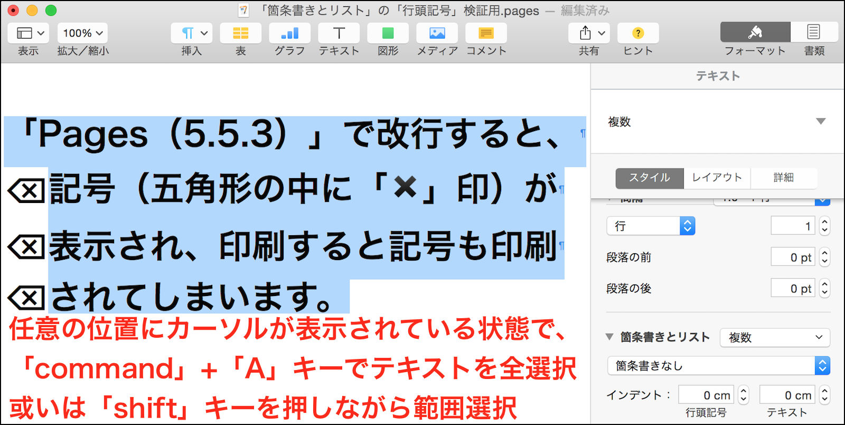Switch to the スタイル tab

tap(650, 178)
